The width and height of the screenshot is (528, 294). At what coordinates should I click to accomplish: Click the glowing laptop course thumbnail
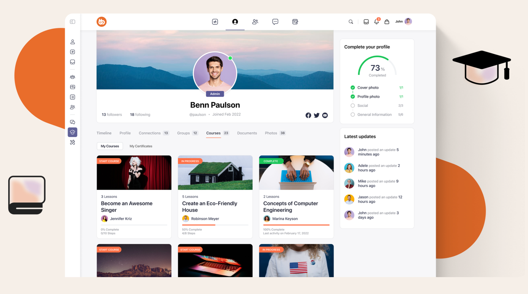click(x=215, y=261)
